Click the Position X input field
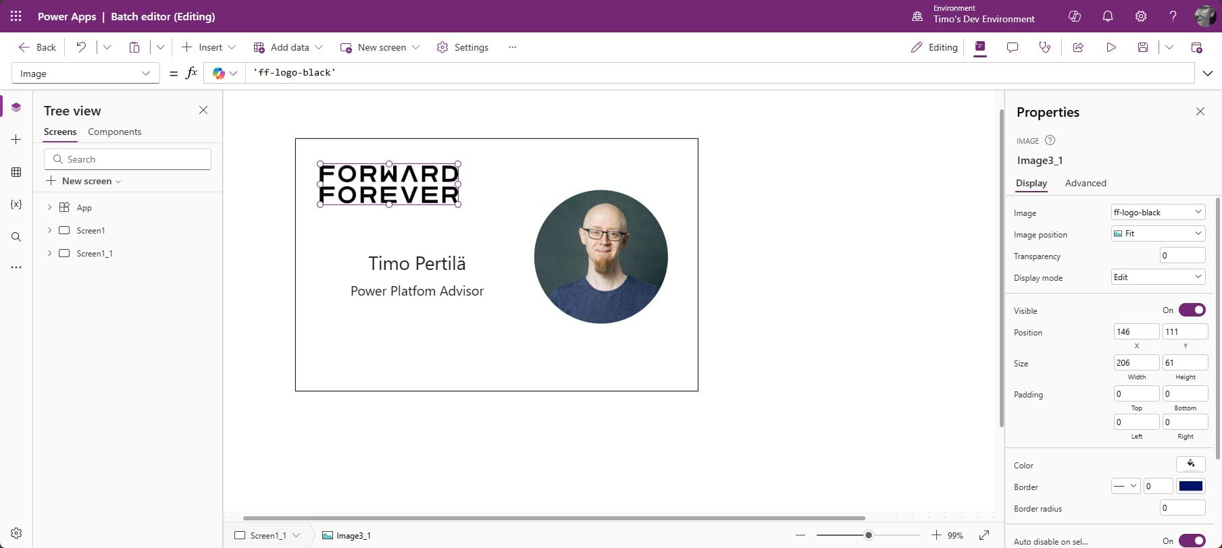The width and height of the screenshot is (1222, 548). (x=1136, y=331)
